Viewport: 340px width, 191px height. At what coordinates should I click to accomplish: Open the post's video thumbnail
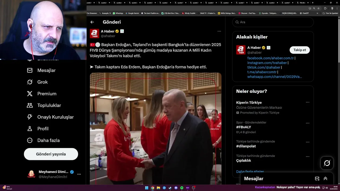tap(156, 129)
